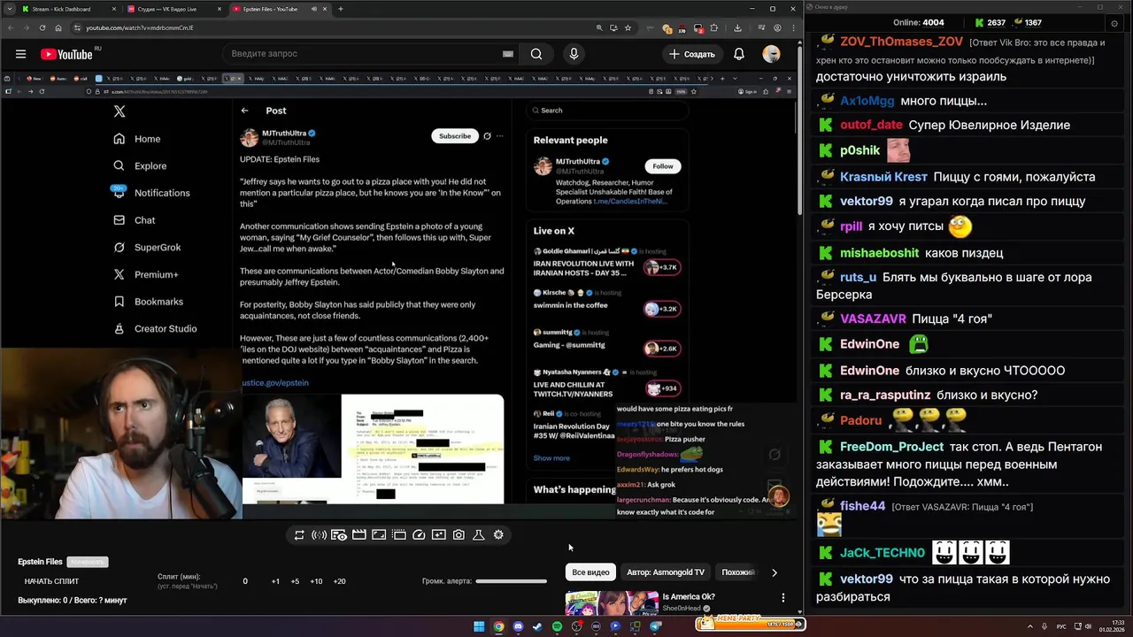Open the YouTube hamburger guide menu
The width and height of the screenshot is (1133, 637).
(20, 54)
